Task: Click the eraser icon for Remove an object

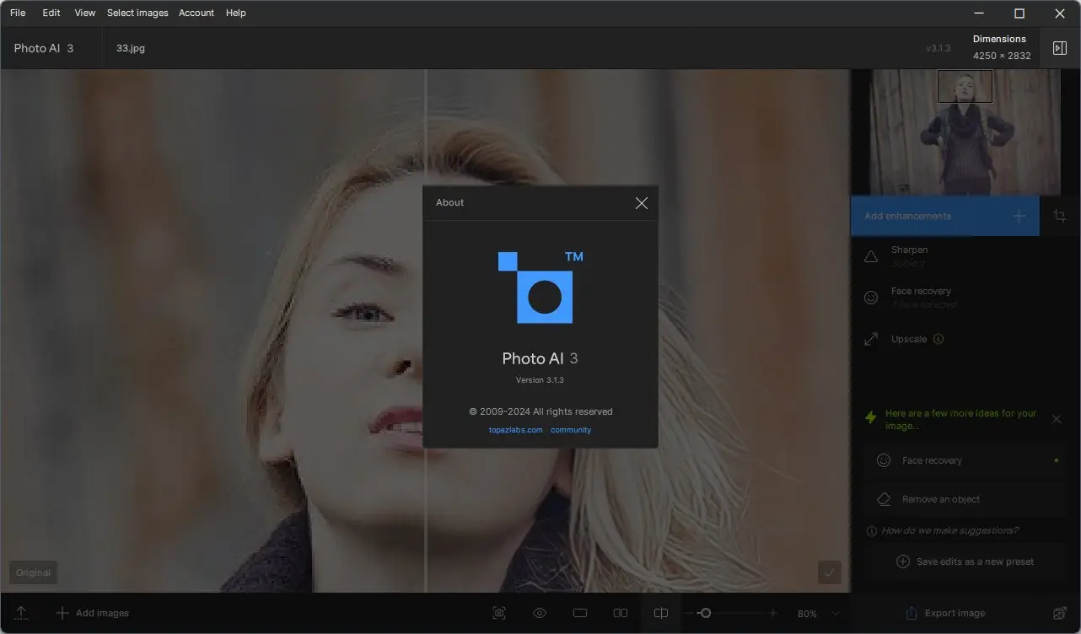Action: 884,499
